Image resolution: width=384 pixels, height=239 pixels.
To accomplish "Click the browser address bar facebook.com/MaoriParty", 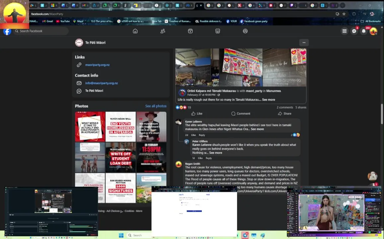I will [47, 14].
